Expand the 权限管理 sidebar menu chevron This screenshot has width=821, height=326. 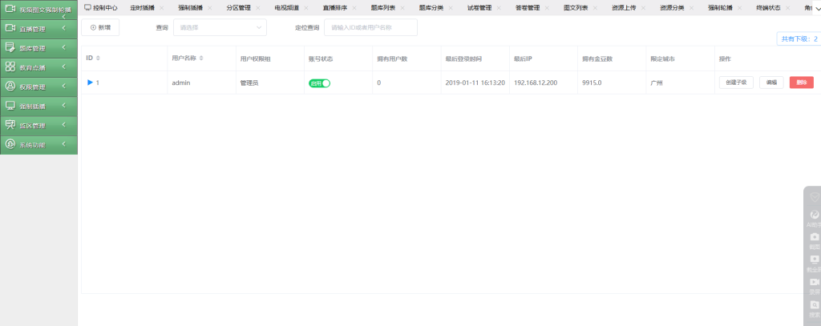pyautogui.click(x=63, y=87)
